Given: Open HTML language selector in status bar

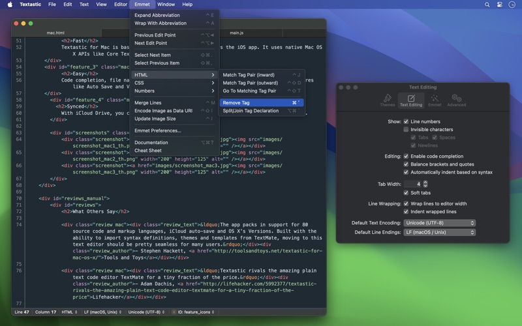Looking at the screenshot, I should coord(69,312).
